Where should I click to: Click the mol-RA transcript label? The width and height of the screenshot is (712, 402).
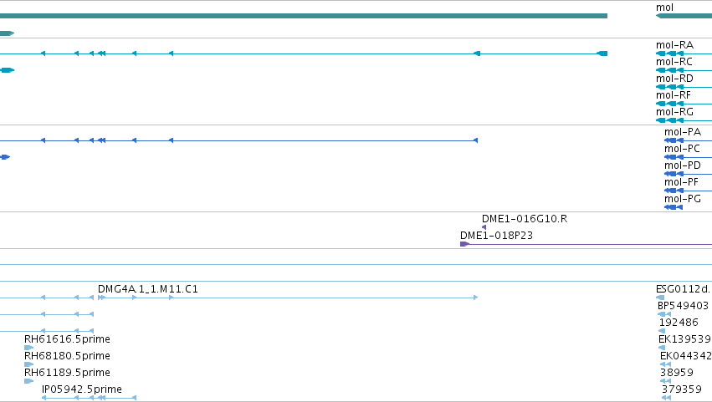674,45
